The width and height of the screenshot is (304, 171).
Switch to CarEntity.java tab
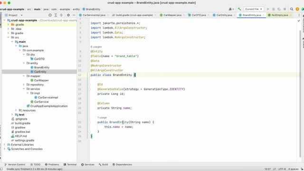tap(224, 15)
